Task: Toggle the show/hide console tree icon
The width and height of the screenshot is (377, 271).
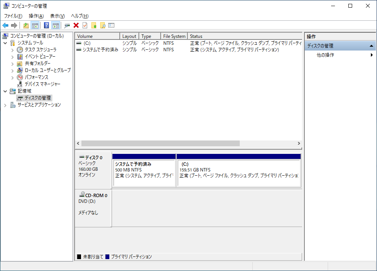Action: pyautogui.click(x=35, y=25)
